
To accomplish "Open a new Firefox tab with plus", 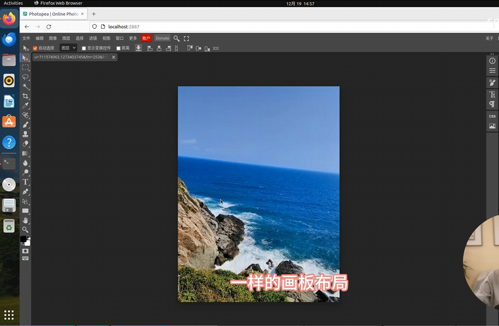I will [94, 14].
